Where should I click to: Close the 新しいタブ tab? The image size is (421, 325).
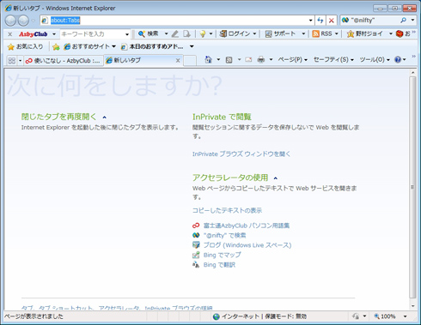pos(178,61)
